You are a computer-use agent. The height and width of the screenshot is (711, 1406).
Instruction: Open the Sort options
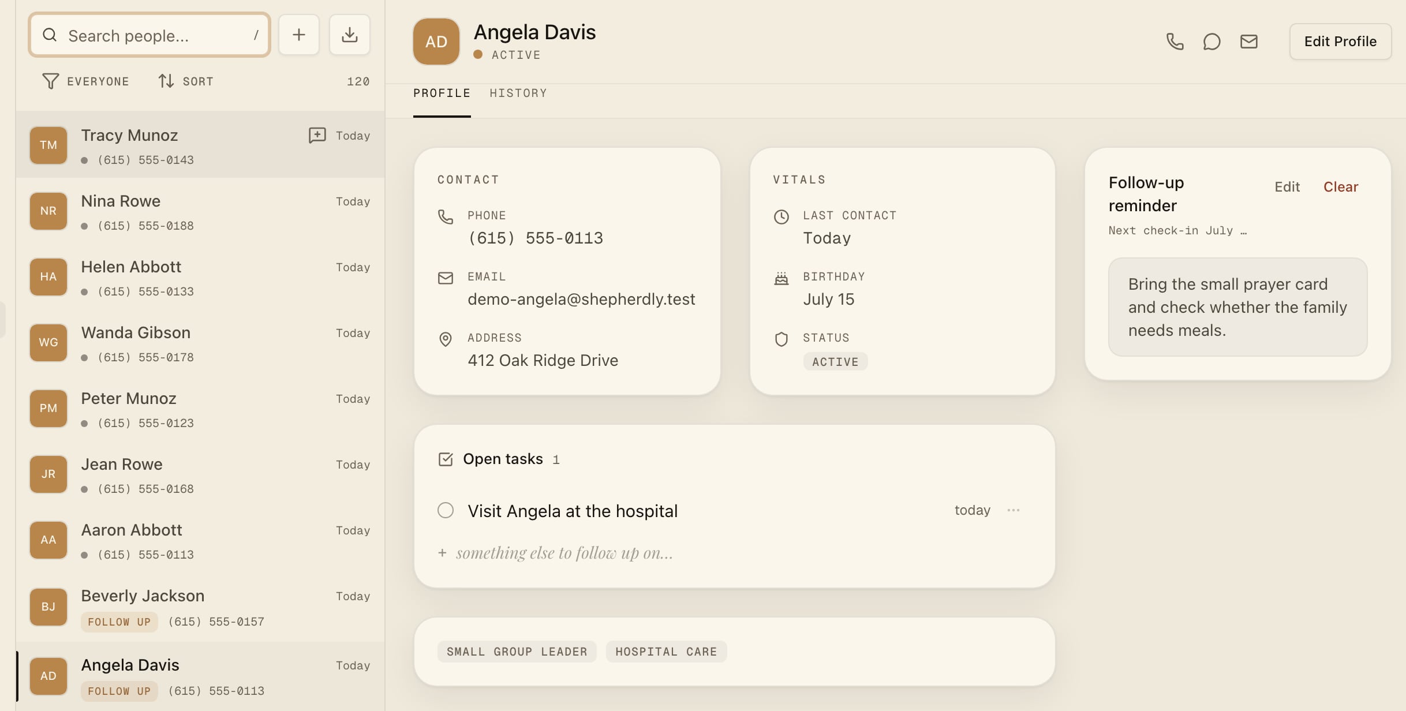click(x=186, y=81)
